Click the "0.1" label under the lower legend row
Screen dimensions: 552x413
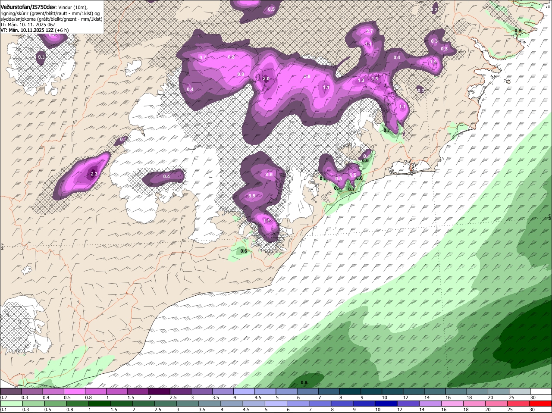pos(3,410)
